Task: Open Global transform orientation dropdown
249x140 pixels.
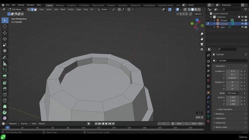Action: pyautogui.click(x=104, y=9)
